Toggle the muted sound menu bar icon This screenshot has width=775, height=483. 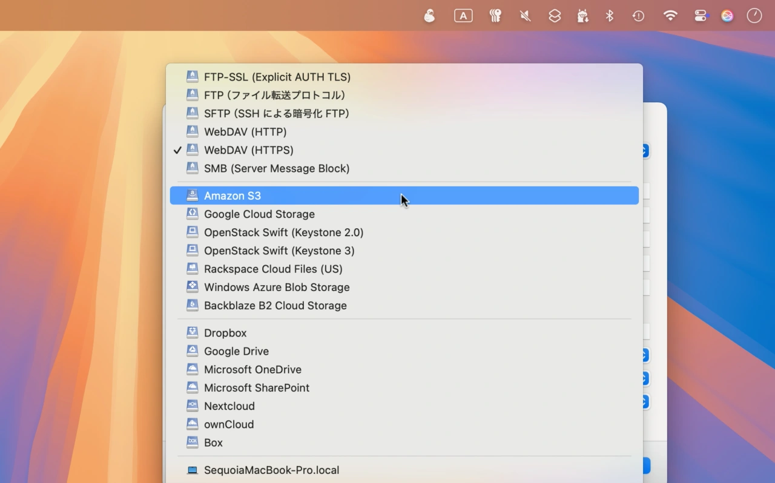[525, 16]
